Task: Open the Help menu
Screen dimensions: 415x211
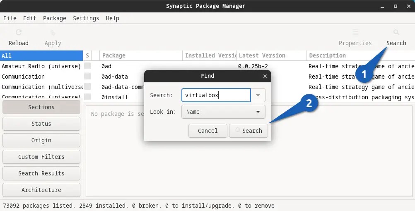Action: point(113,18)
